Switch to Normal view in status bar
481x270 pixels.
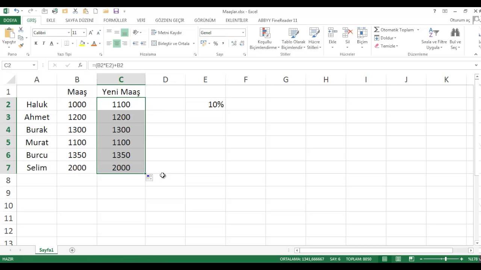385,259
